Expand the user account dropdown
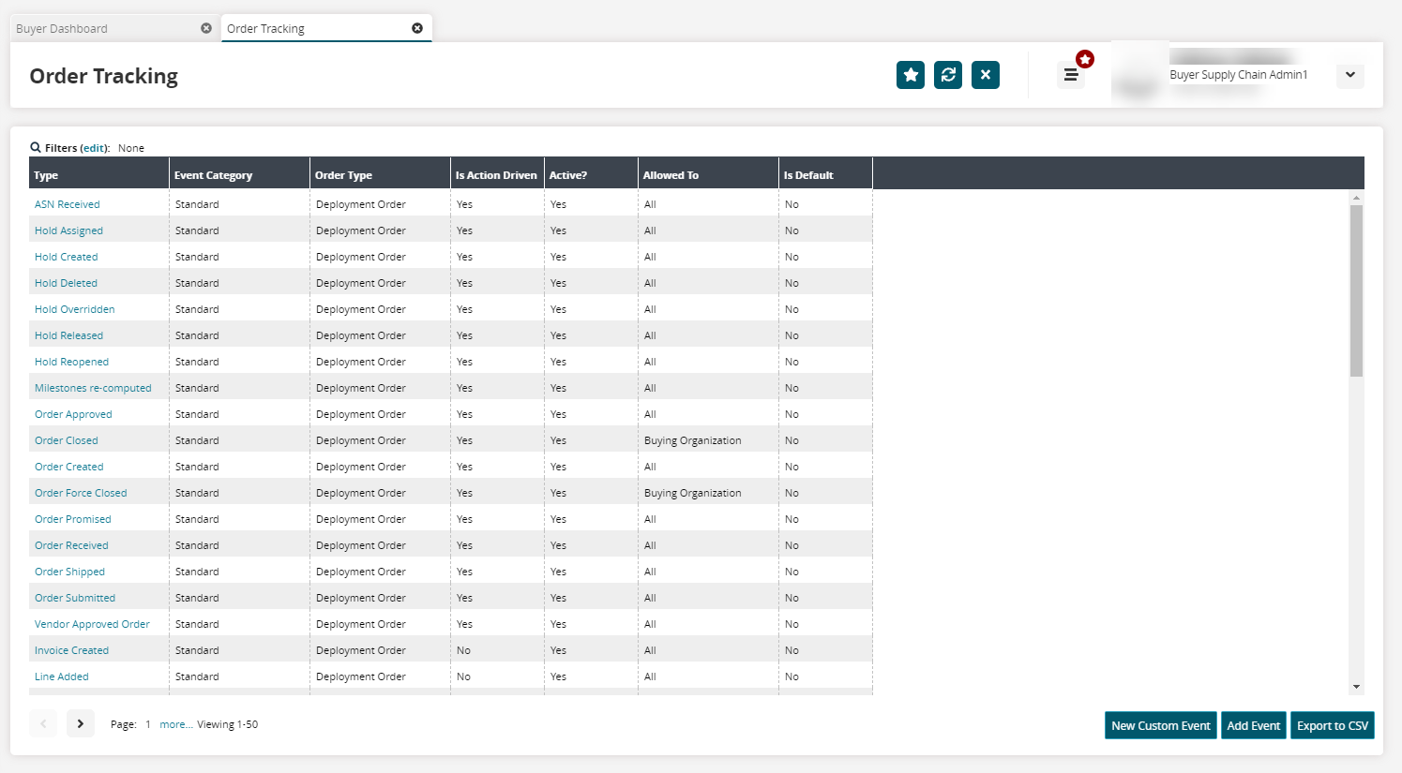 coord(1349,75)
